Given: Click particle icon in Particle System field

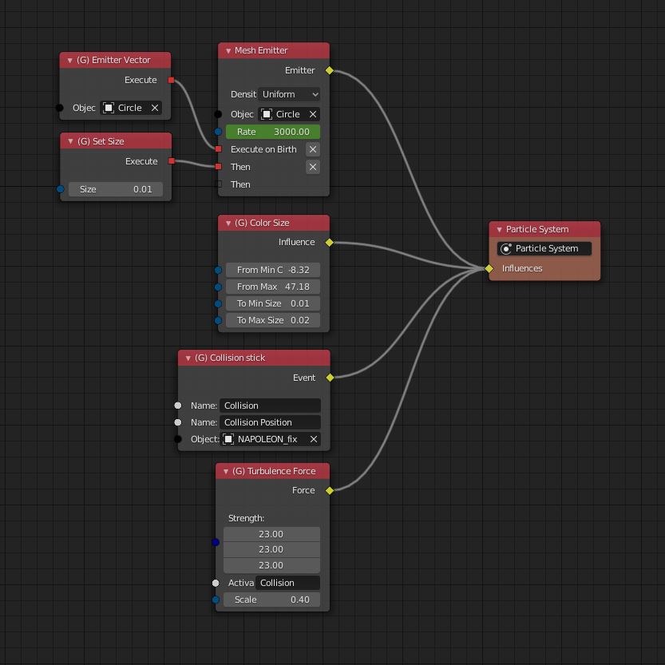Looking at the screenshot, I should (x=505, y=248).
